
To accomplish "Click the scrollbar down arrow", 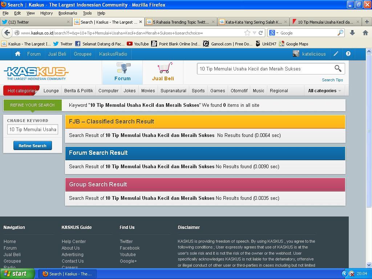I will click(369, 265).
